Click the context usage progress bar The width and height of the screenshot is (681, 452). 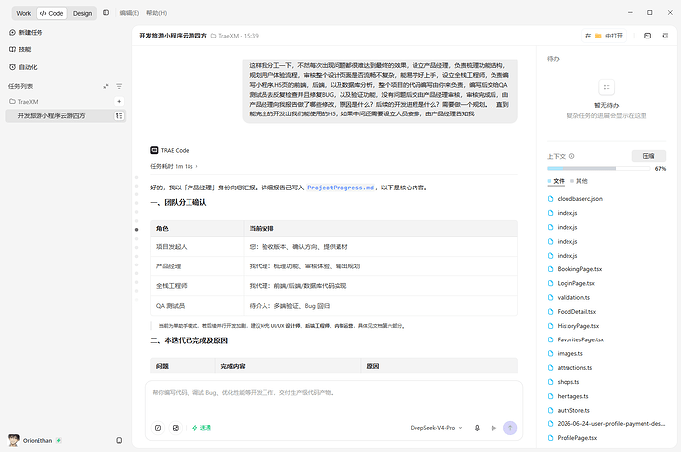pyautogui.click(x=599, y=168)
